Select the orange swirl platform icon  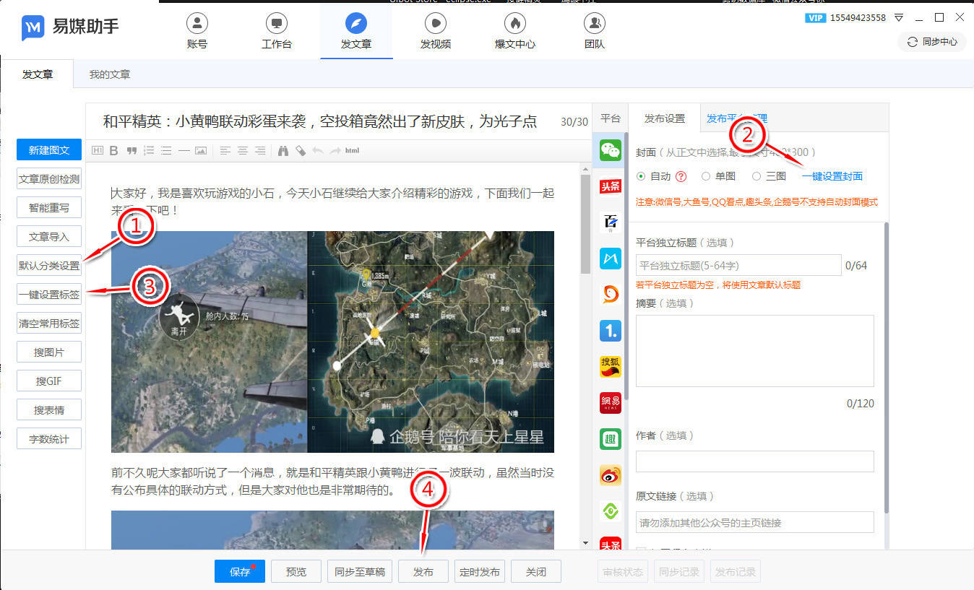(x=611, y=295)
